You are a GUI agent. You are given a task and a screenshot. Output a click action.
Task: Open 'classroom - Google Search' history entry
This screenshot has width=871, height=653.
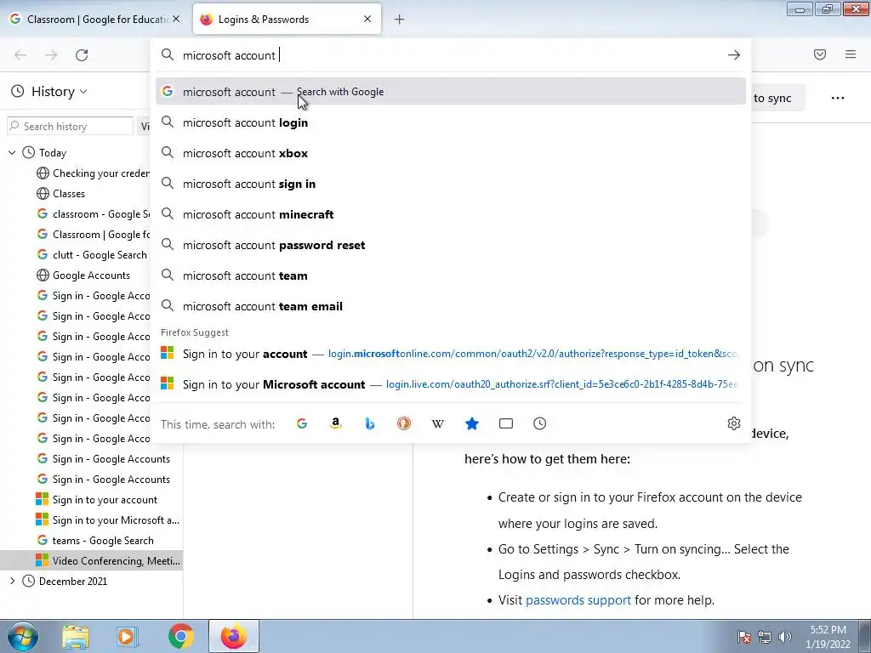click(93, 213)
